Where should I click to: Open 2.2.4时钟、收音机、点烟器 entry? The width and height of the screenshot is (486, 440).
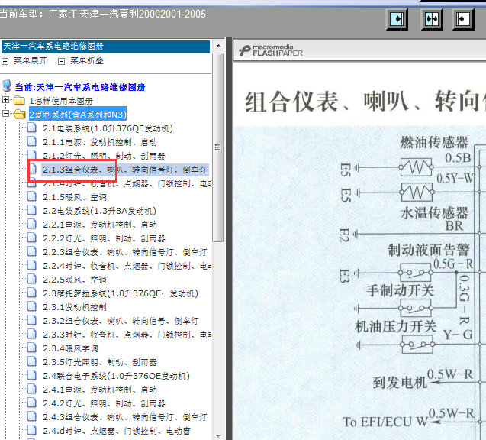pos(127,266)
